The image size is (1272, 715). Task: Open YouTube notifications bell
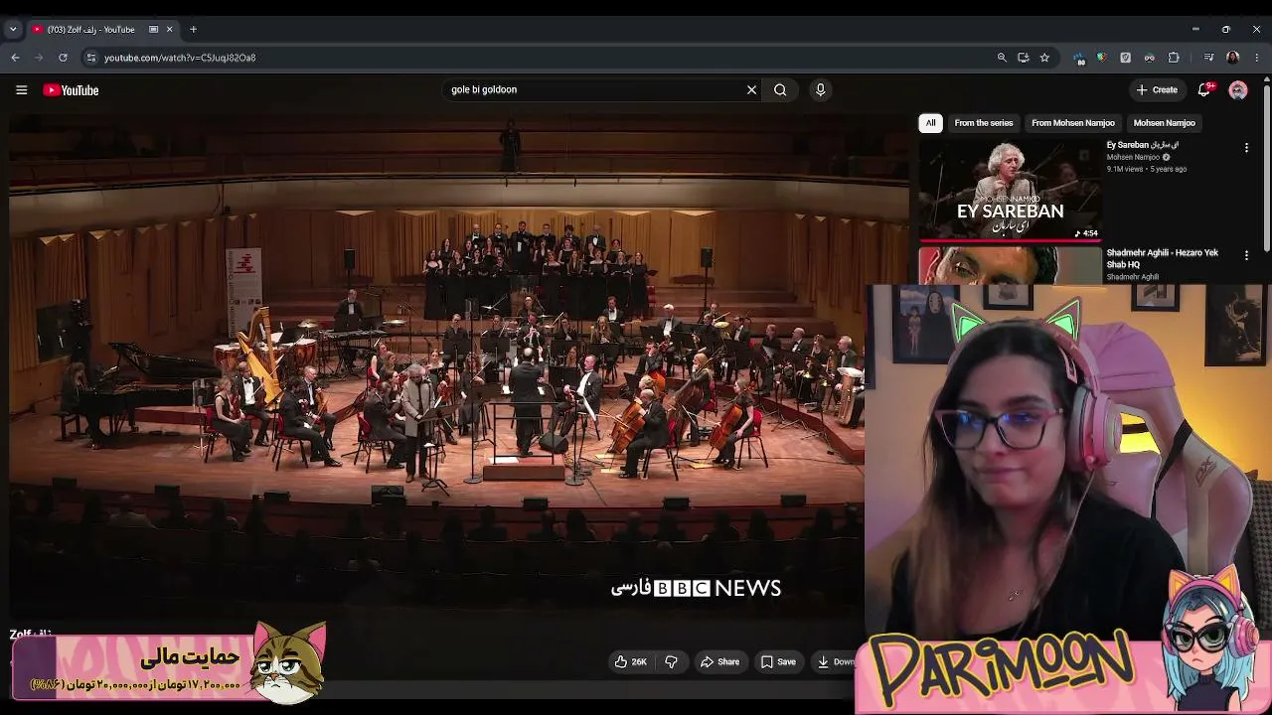[1203, 90]
